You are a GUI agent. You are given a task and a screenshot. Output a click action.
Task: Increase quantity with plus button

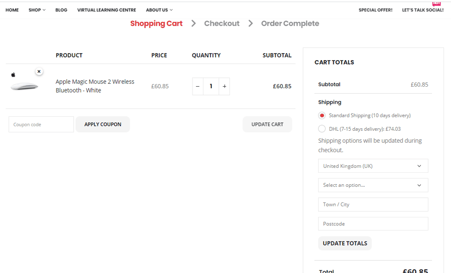(224, 87)
